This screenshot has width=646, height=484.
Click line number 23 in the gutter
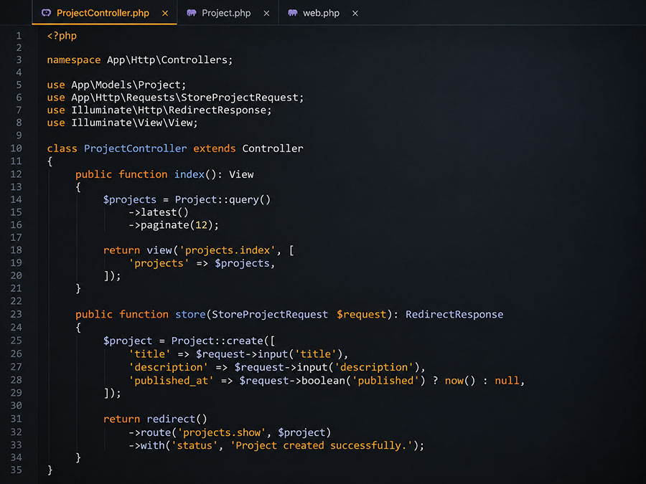(x=16, y=314)
